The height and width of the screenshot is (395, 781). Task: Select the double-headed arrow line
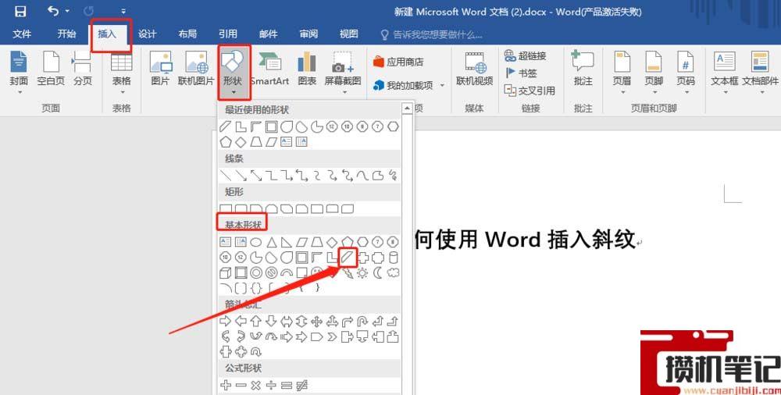256,176
